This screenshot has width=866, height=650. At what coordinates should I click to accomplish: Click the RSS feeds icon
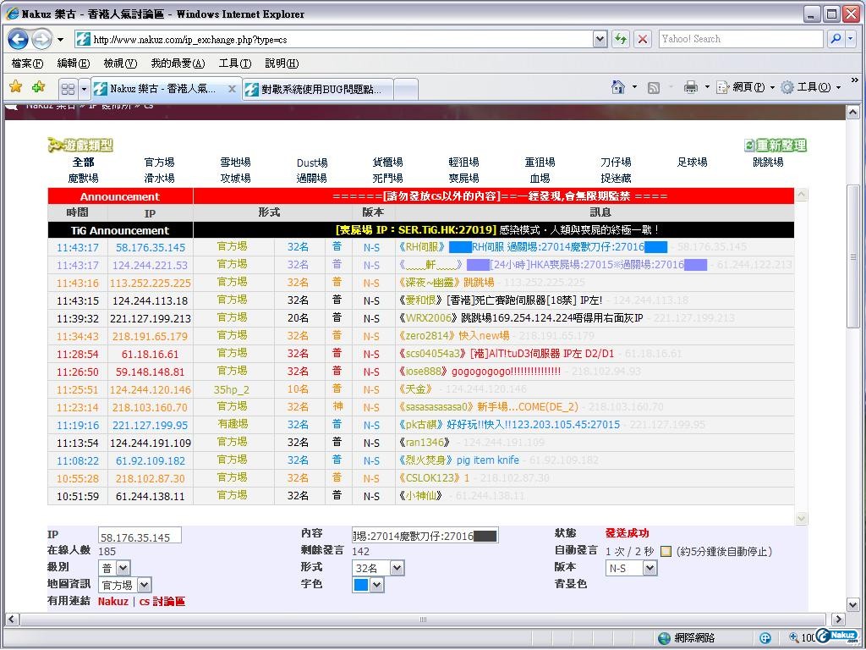[654, 87]
